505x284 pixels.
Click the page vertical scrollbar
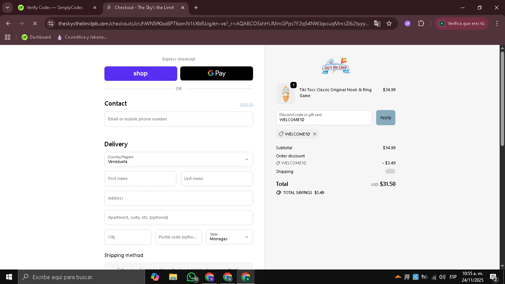[502, 99]
